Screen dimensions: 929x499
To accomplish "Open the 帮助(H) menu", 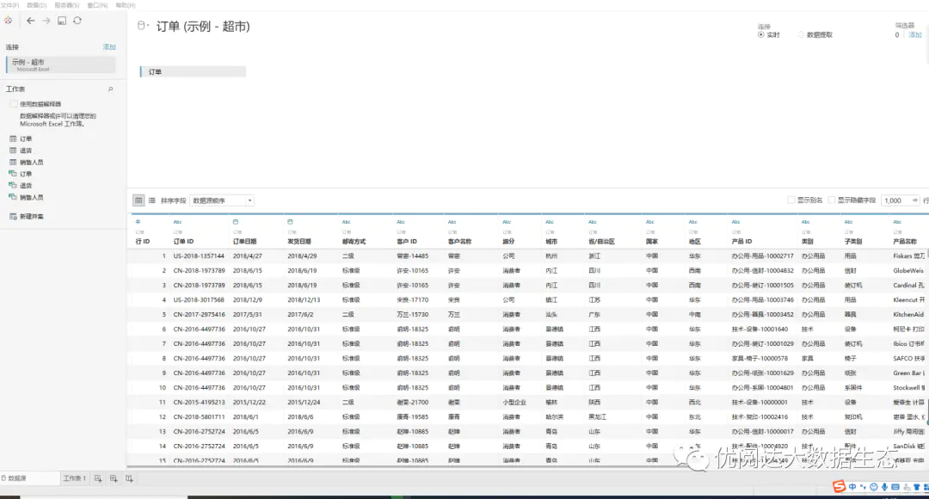I will coord(126,5).
